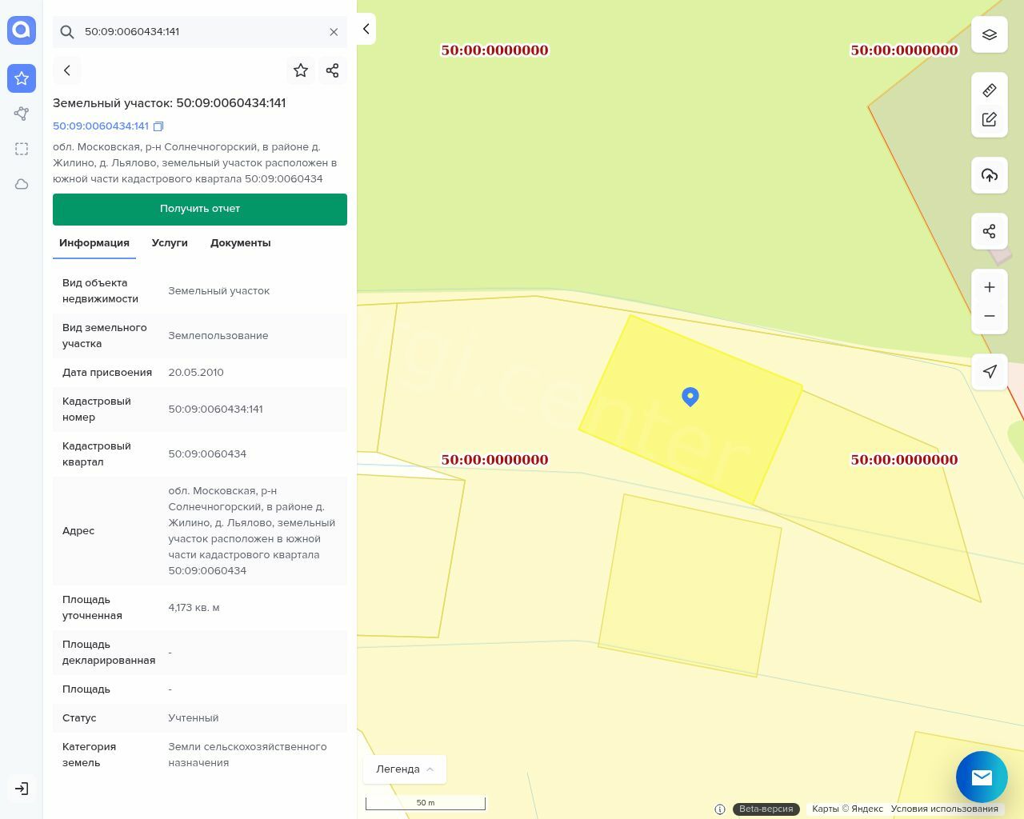This screenshot has height=819, width=1024.
Task: Click the blue map marker pin
Action: [x=690, y=397]
